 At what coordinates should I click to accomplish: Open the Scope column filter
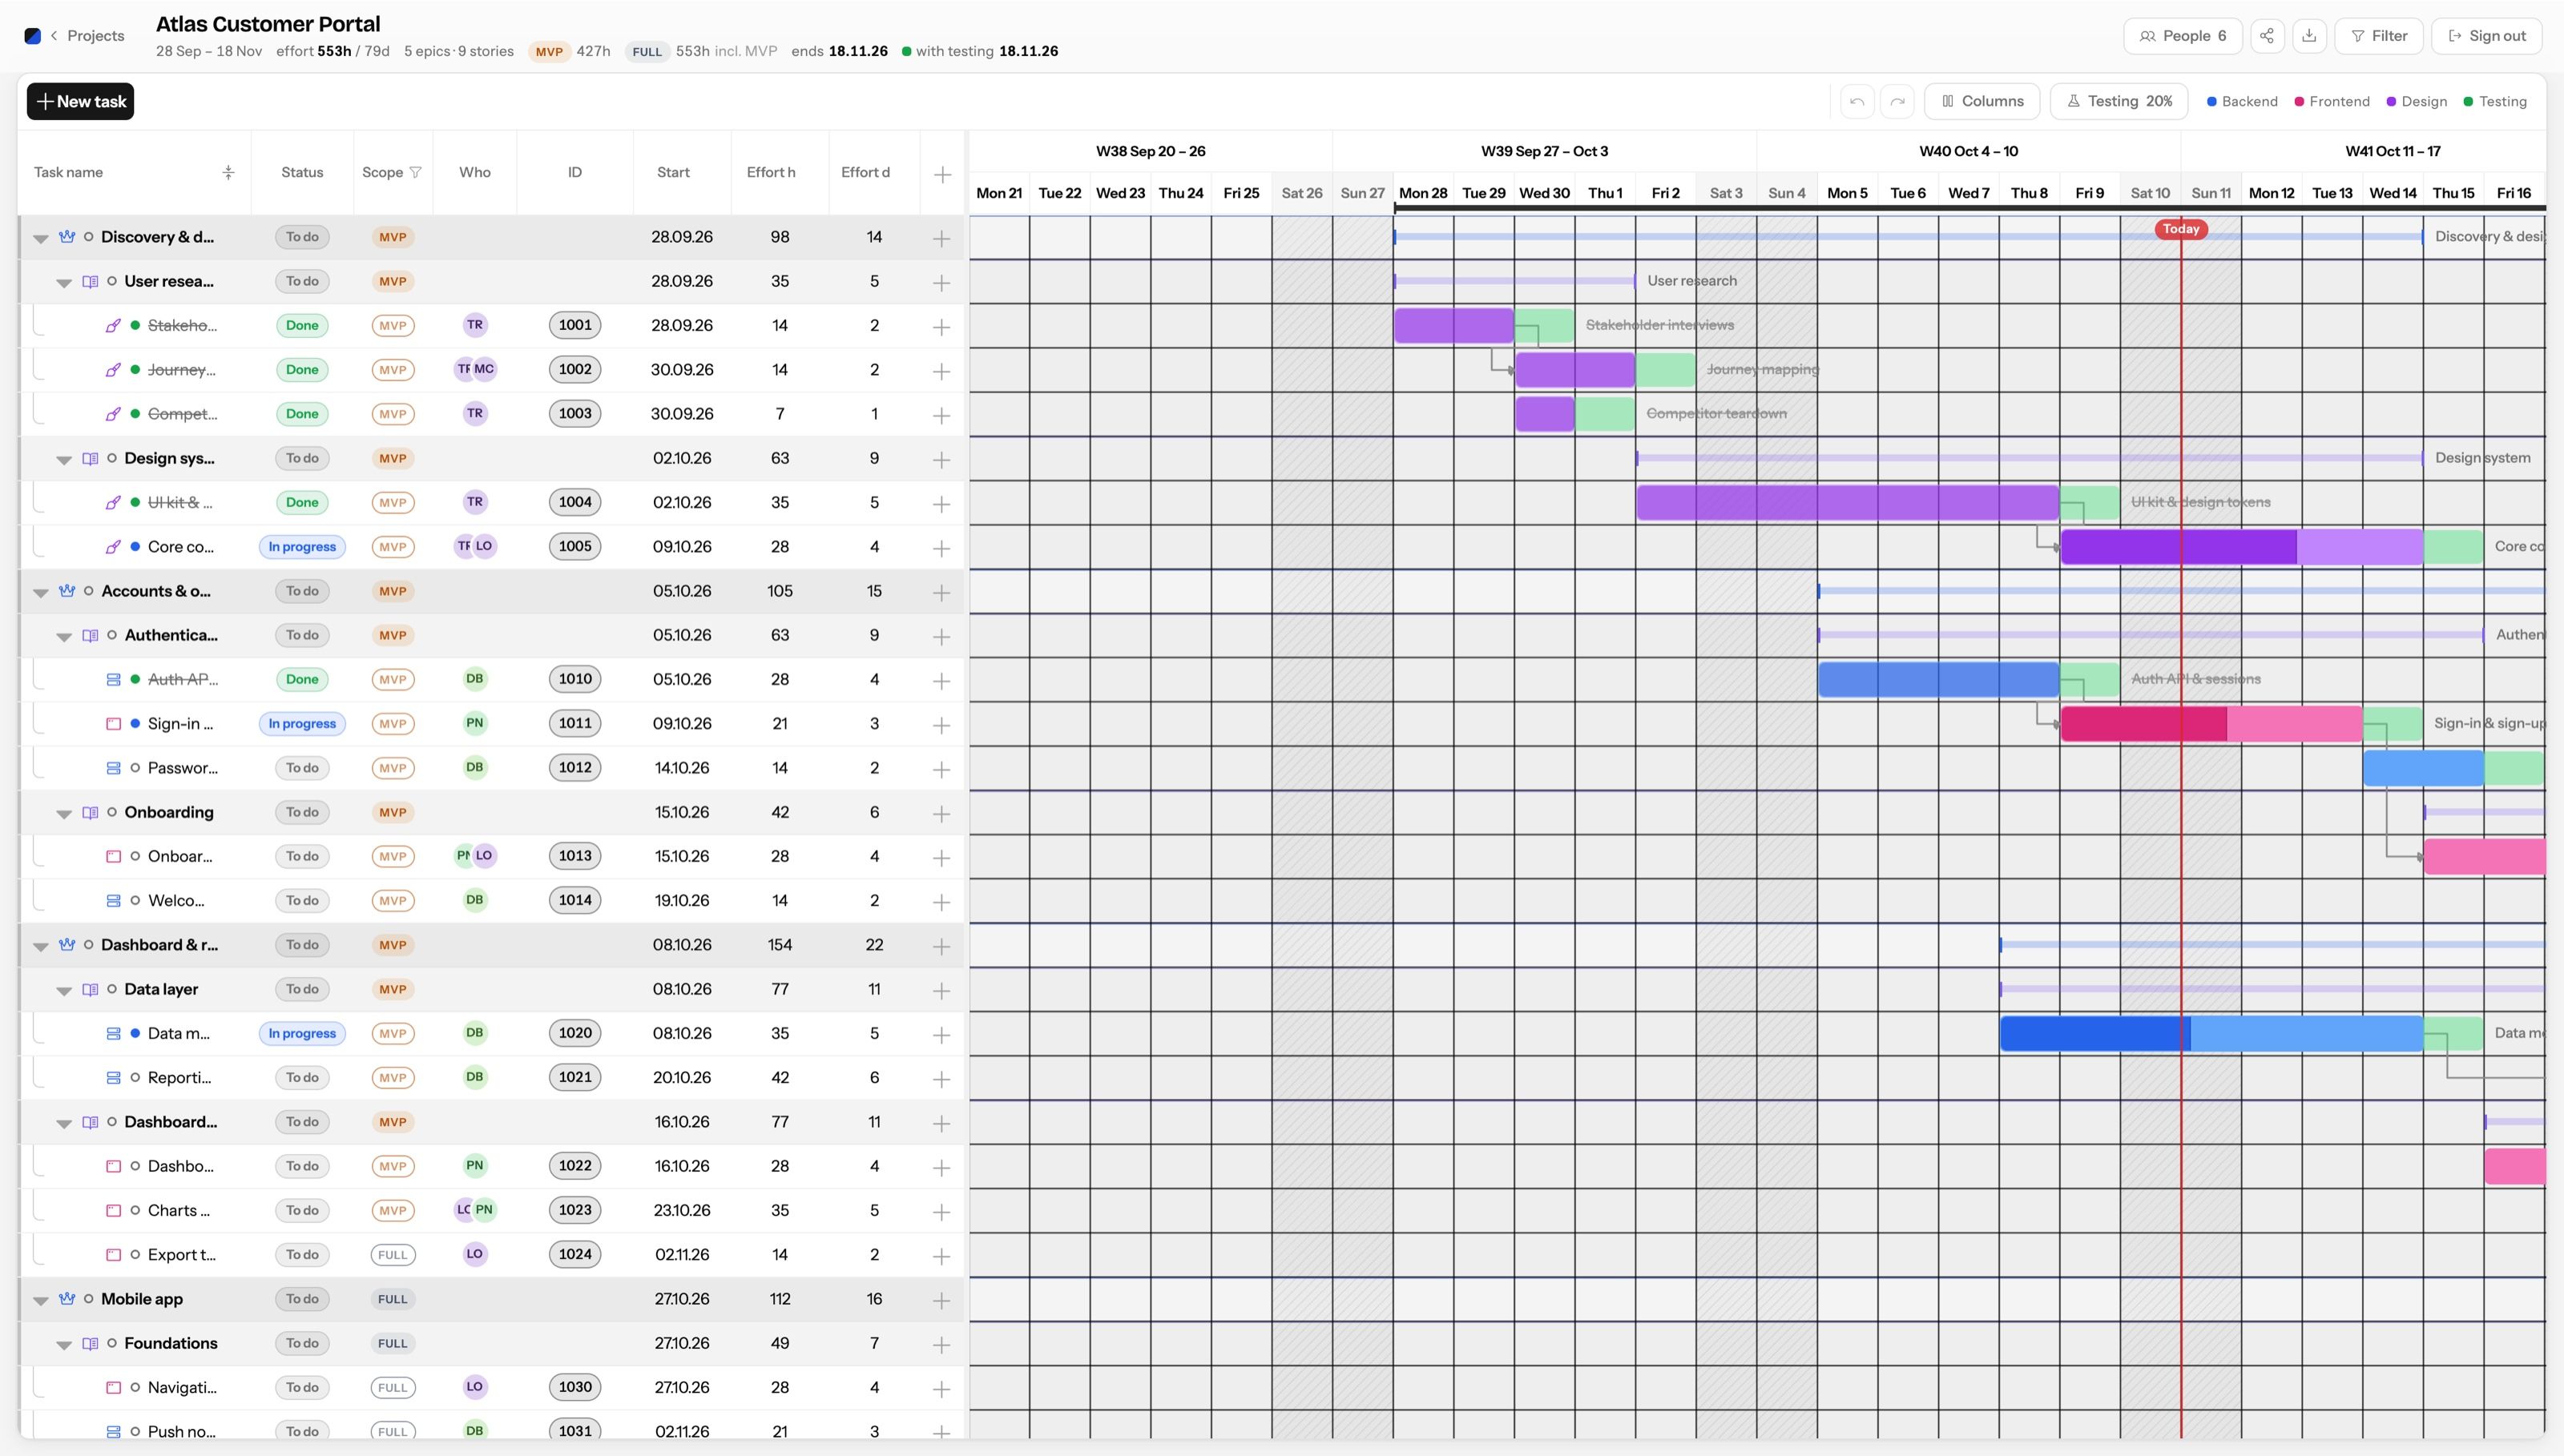click(x=415, y=172)
